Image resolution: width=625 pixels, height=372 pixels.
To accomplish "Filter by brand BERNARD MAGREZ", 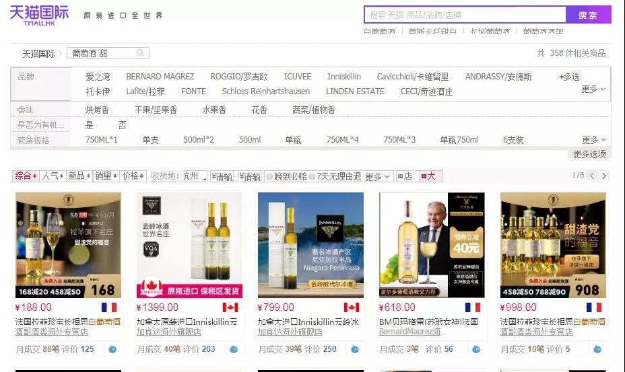I will 160,77.
